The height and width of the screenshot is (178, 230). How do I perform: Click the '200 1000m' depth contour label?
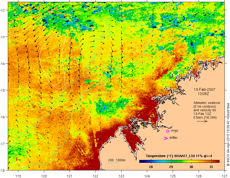(x=117, y=160)
